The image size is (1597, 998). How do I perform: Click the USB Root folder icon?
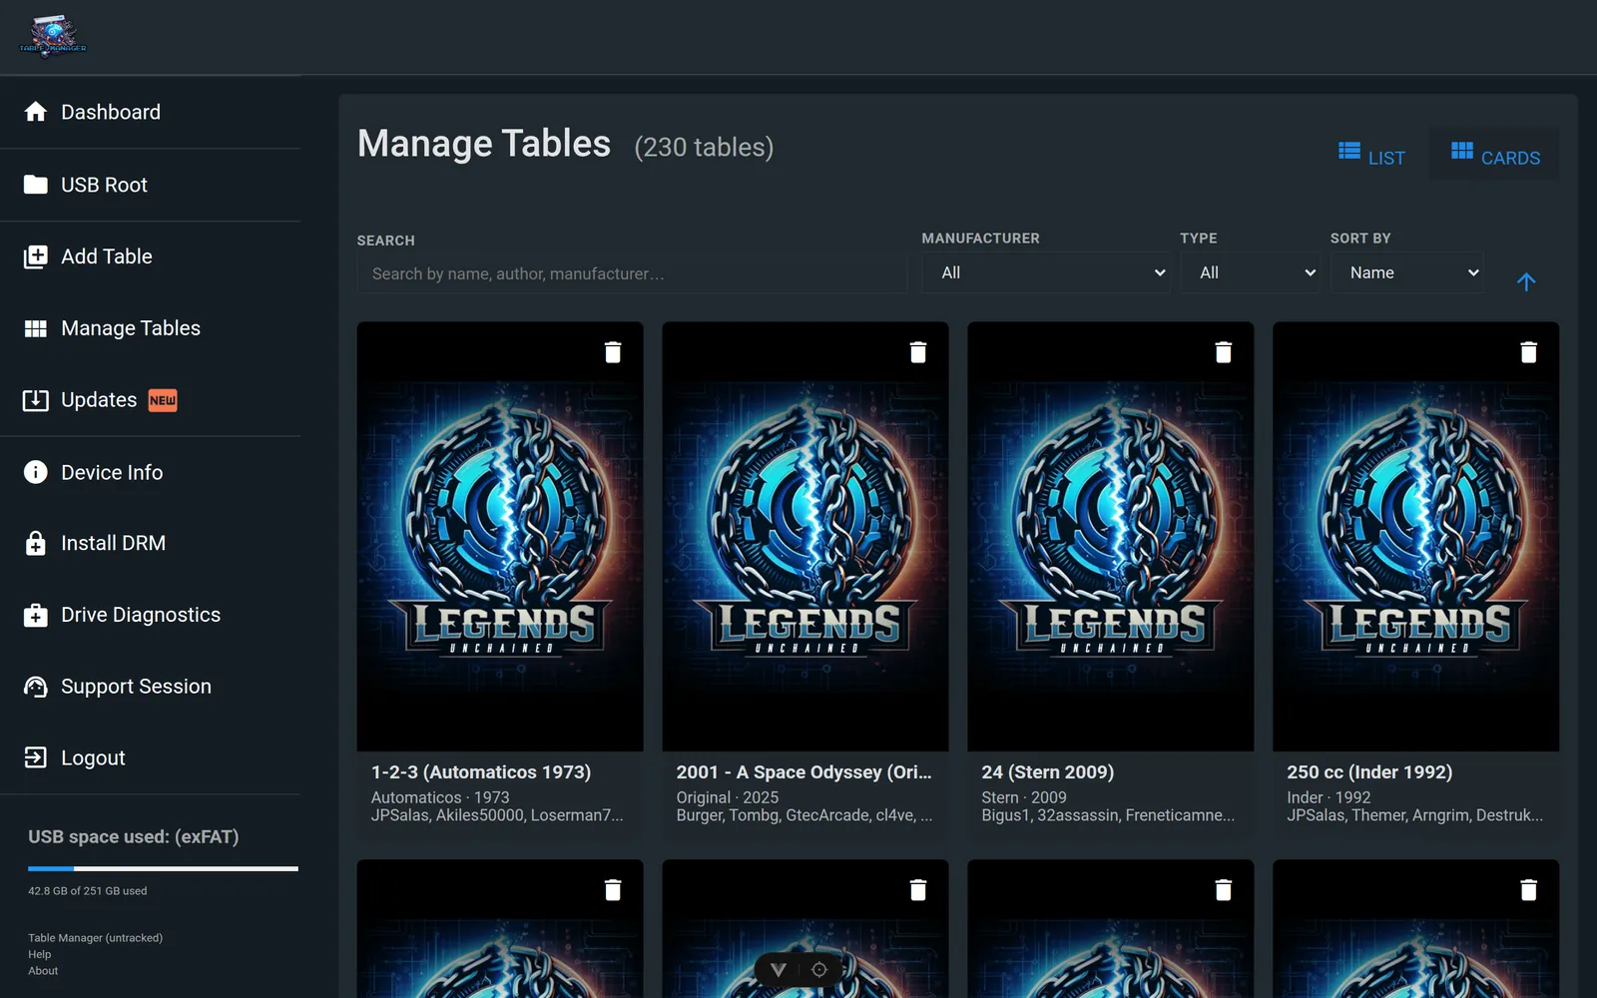tap(36, 185)
